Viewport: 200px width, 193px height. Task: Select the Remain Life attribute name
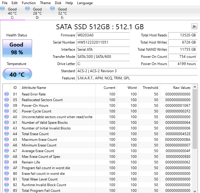click(x=31, y=162)
